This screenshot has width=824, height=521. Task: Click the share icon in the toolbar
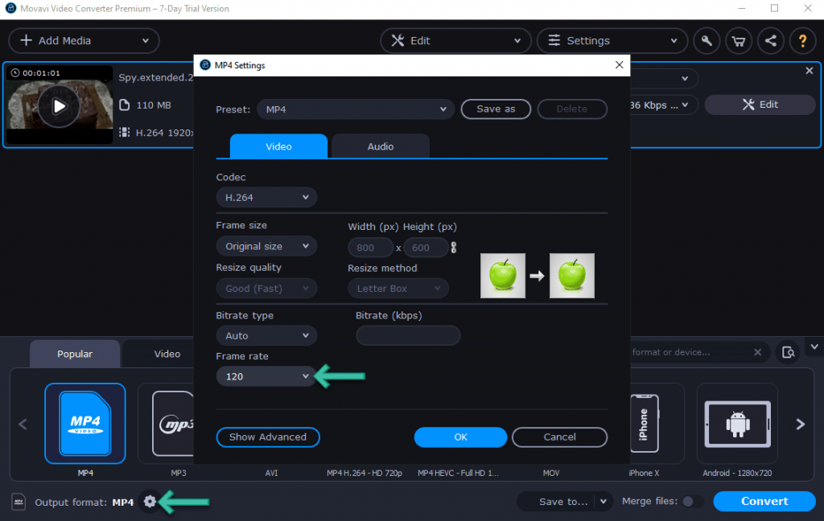tap(770, 40)
